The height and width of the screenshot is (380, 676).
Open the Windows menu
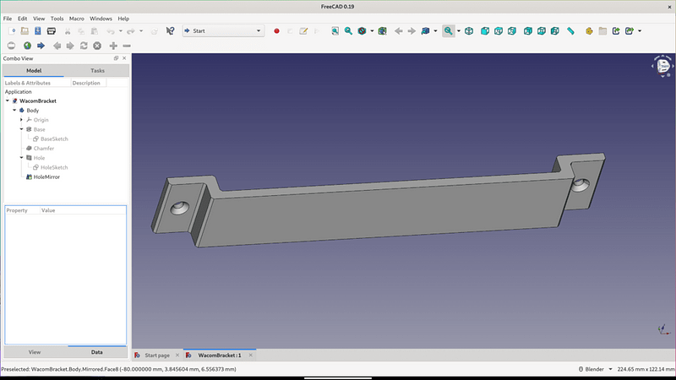coord(101,19)
